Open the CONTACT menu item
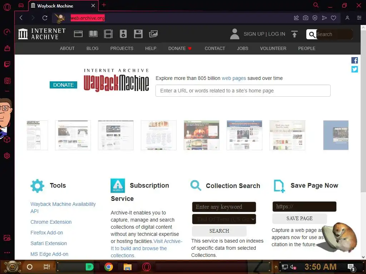The width and height of the screenshot is (366, 274). 215,49
